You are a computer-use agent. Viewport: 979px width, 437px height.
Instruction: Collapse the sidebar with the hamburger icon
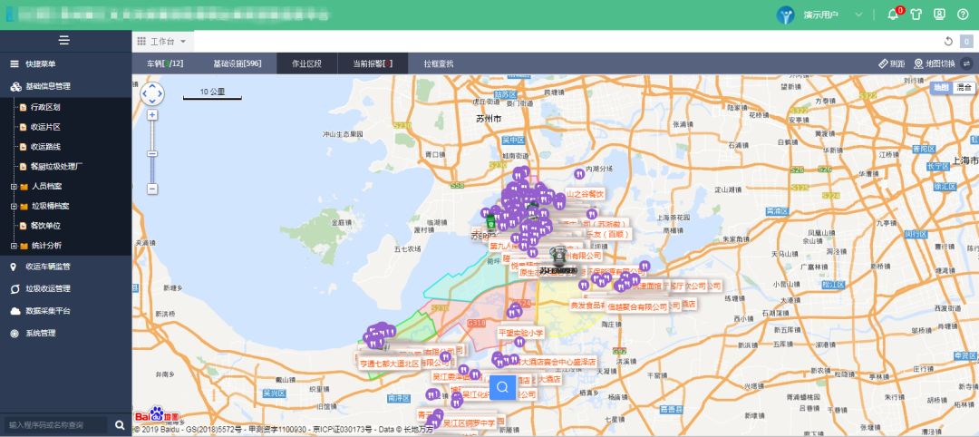(63, 40)
